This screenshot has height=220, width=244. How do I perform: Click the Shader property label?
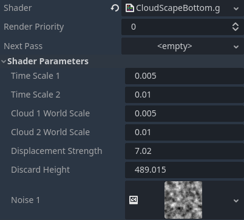coord(18,8)
